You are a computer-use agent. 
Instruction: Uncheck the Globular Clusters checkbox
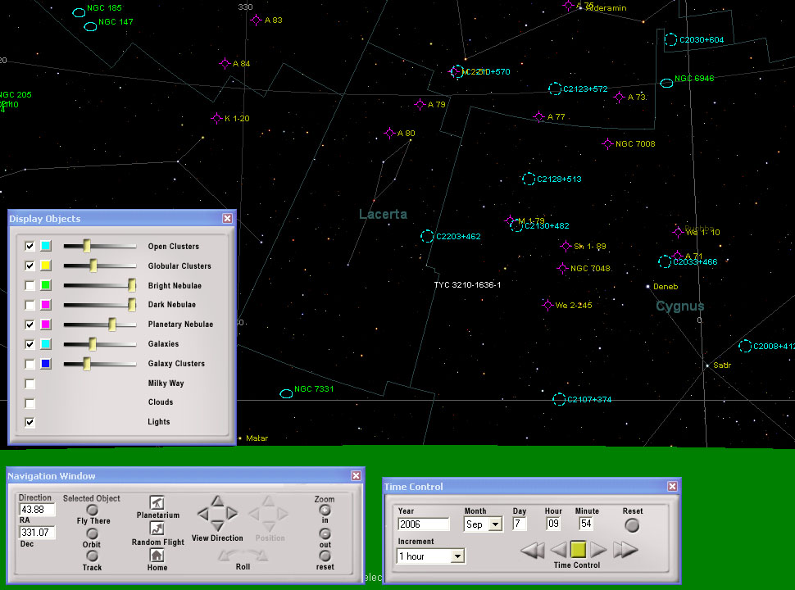30,265
